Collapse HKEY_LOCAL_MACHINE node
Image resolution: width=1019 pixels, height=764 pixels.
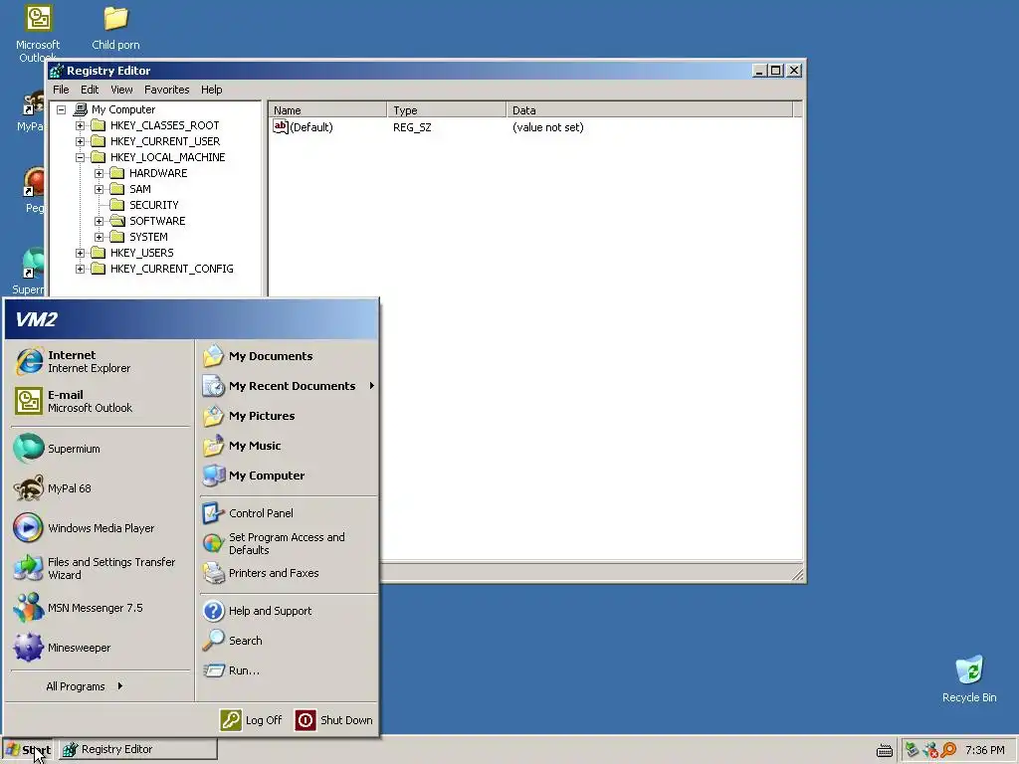tap(80, 157)
